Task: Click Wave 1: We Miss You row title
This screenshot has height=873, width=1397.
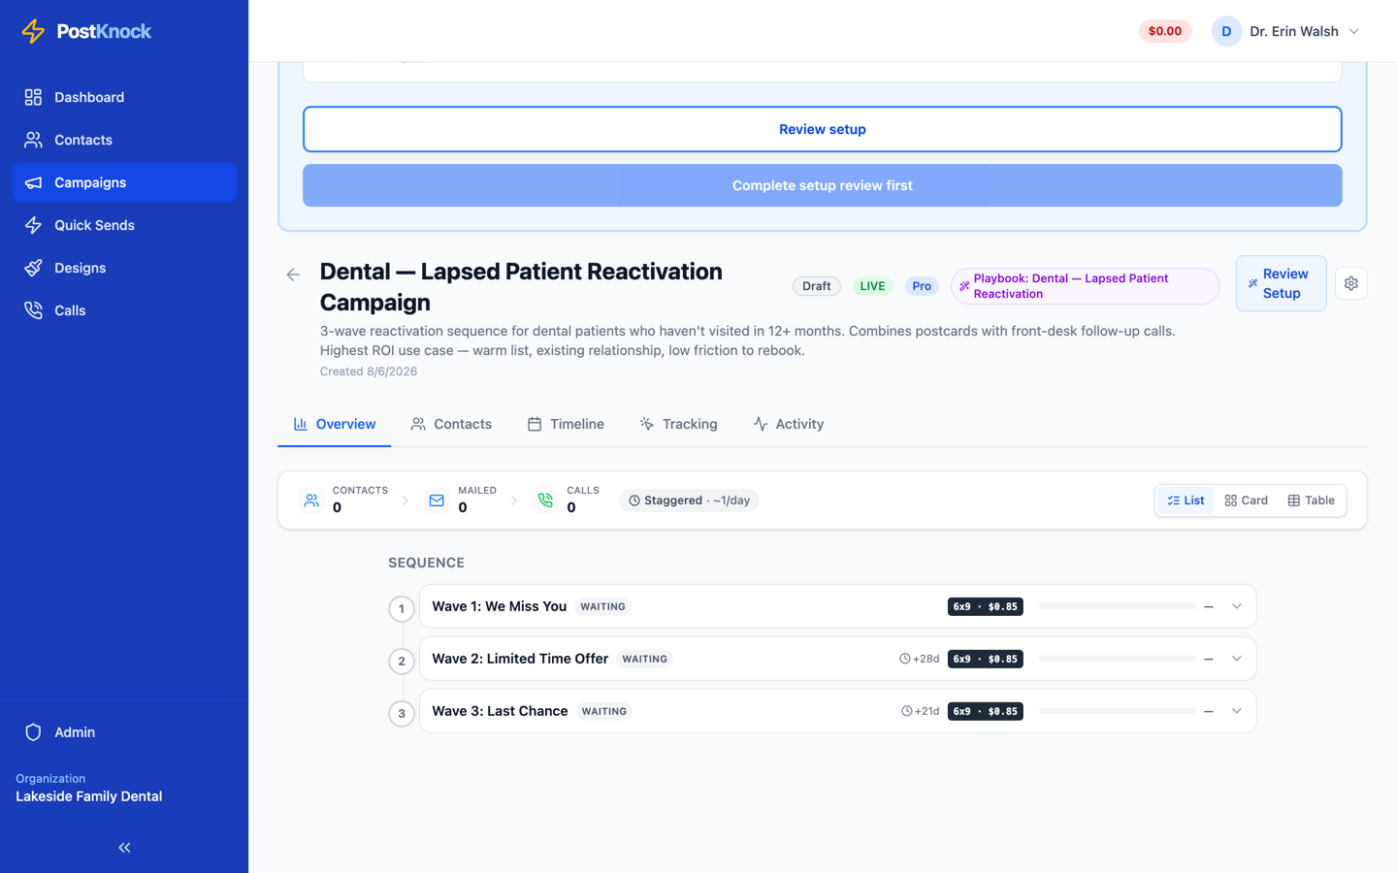Action: tap(499, 606)
